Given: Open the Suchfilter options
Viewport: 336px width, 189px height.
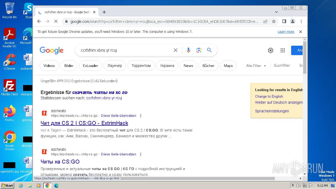Looking at the screenshot, I should point(282,65).
